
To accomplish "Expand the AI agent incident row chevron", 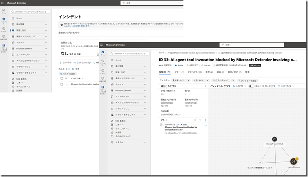I will tap(67, 84).
